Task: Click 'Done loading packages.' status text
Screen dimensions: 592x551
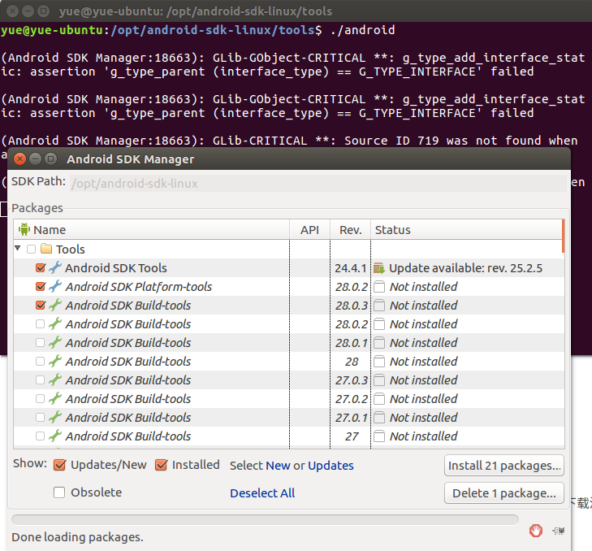Action: (x=77, y=537)
